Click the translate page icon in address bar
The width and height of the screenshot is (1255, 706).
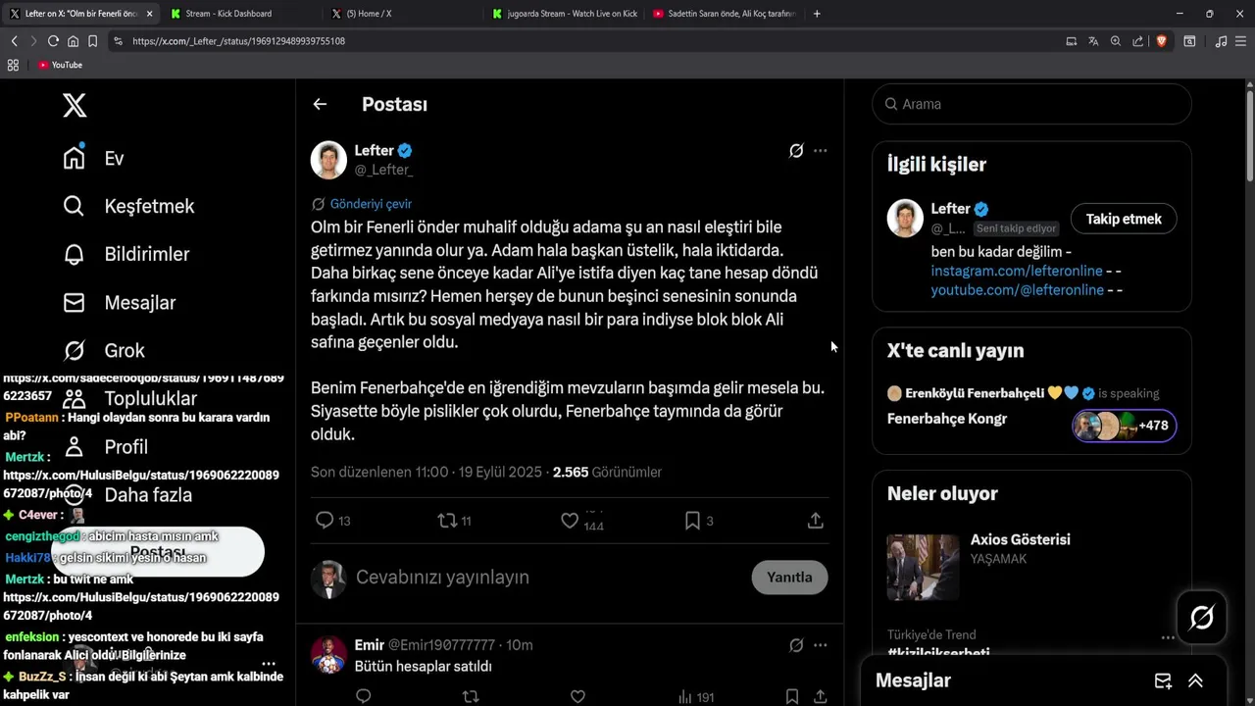(1093, 41)
